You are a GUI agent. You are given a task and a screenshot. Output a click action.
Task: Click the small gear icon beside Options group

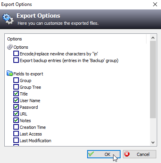(x=10, y=47)
